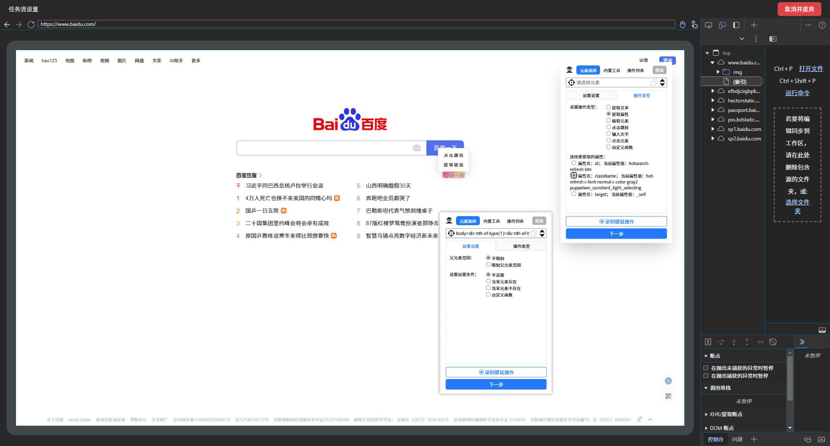Click the step over debugger icon

(721, 342)
